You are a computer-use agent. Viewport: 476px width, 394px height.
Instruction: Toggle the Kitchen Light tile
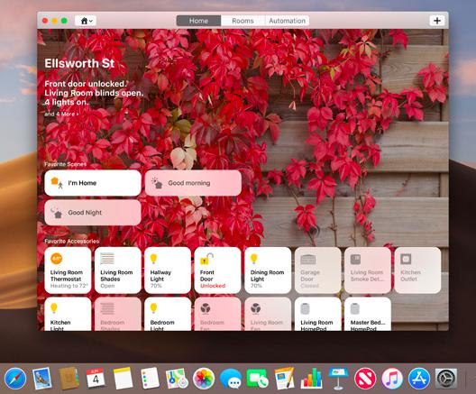pyautogui.click(x=68, y=314)
